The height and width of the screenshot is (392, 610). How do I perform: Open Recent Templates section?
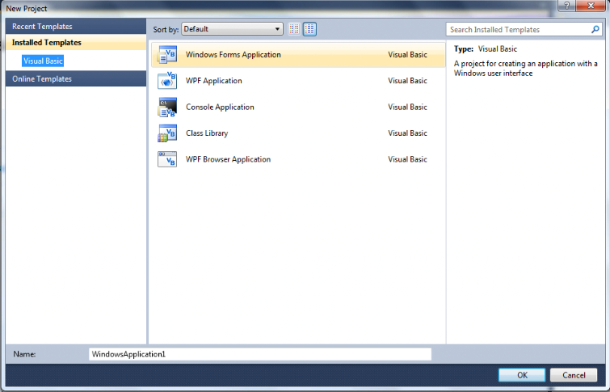[x=76, y=27]
